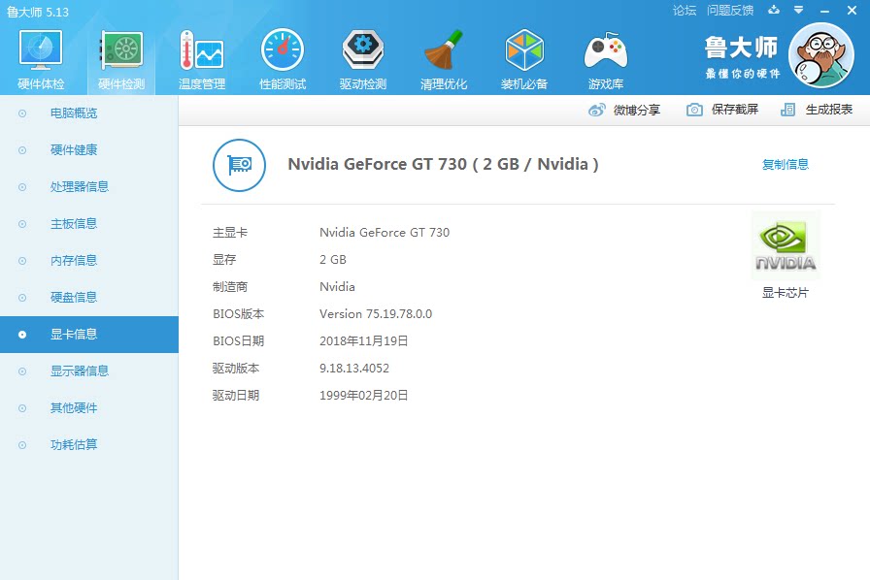Open 问题反馈 feedback link
870x580 pixels.
coord(730,11)
